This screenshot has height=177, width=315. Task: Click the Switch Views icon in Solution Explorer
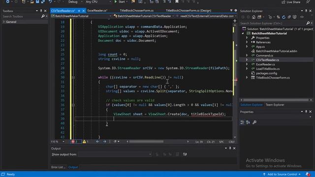pyautogui.click(x=259, y=17)
